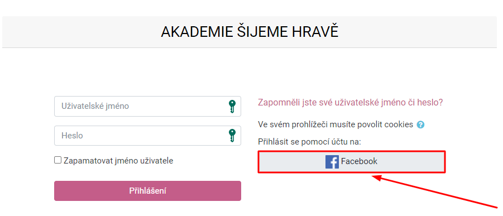Open the Zapomněli jste své uživatelské jméno link

pyautogui.click(x=350, y=103)
